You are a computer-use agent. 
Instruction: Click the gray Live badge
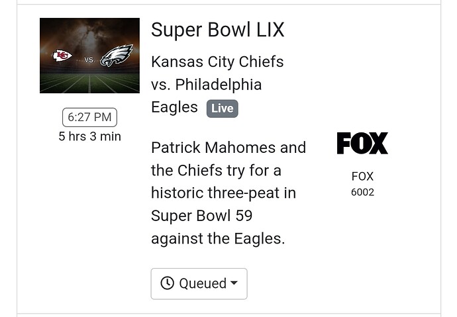point(222,109)
